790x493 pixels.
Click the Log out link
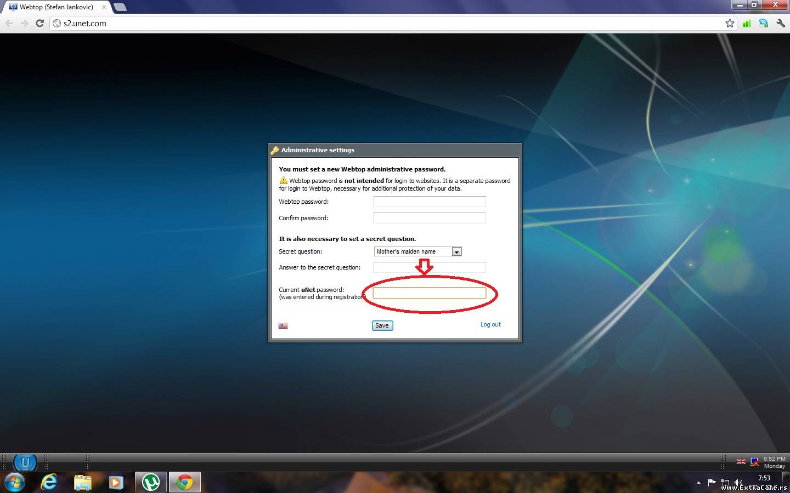coord(490,324)
